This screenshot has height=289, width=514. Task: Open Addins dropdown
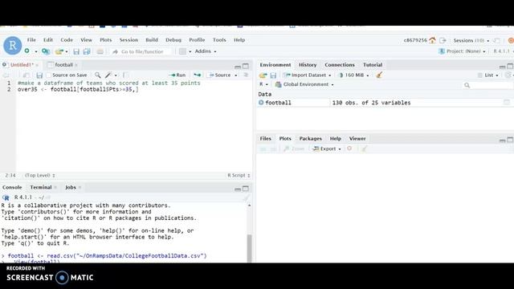click(206, 51)
